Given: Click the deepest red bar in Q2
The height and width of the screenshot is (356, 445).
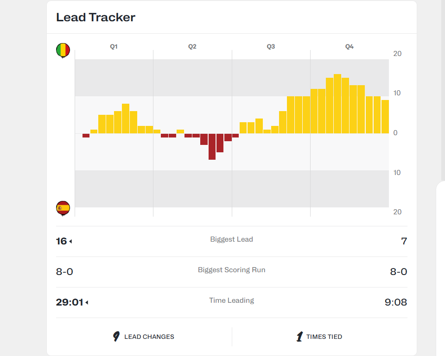Looking at the screenshot, I should click(212, 147).
